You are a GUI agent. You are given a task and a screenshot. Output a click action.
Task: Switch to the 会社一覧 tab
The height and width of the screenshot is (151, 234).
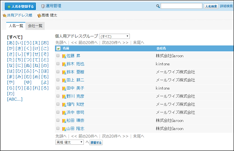[x=35, y=26]
